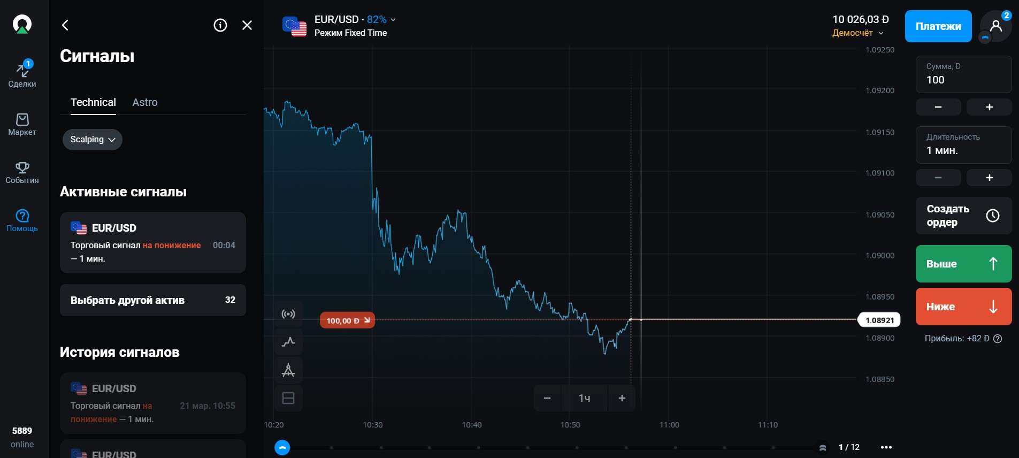Screen dimensions: 1019x458
Task: Go back with the signals panel arrow
Action: [x=65, y=25]
